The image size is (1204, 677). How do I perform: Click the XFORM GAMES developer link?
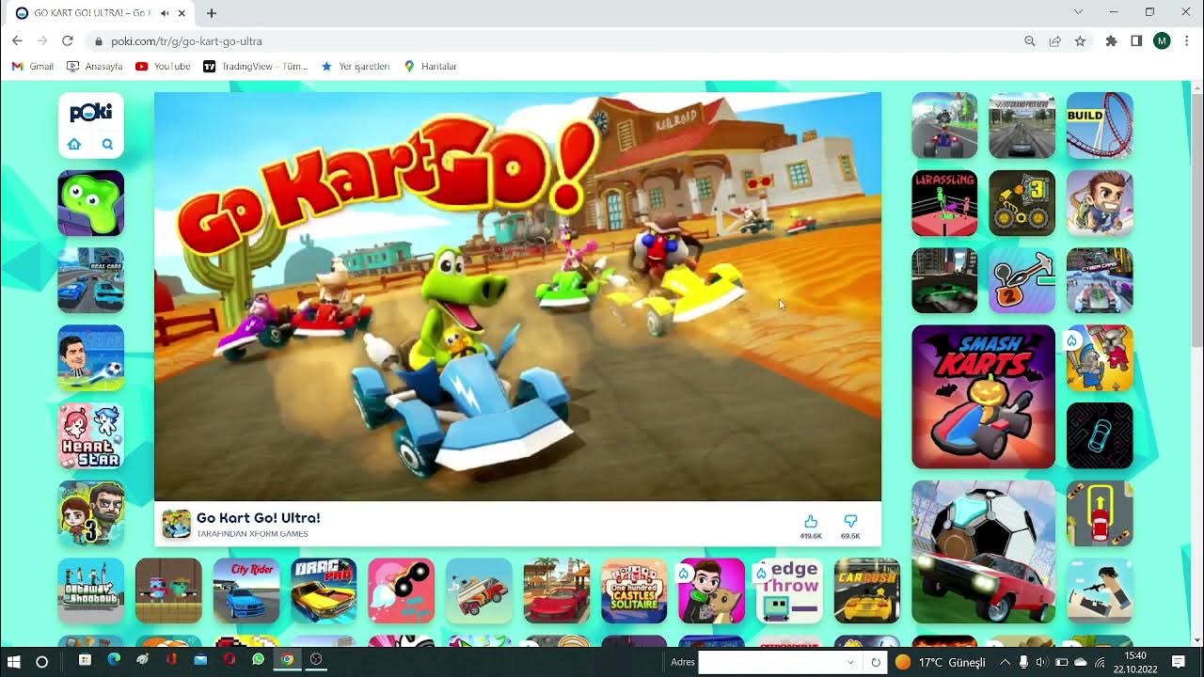[x=252, y=534]
